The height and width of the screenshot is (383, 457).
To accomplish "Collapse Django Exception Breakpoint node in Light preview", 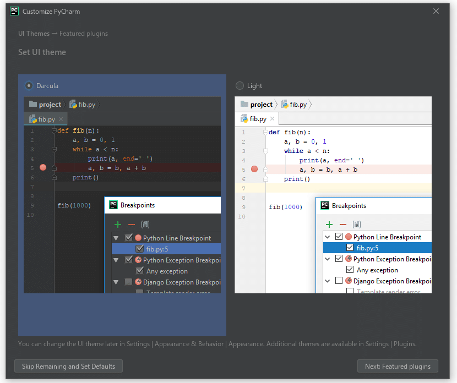I will coord(327,281).
